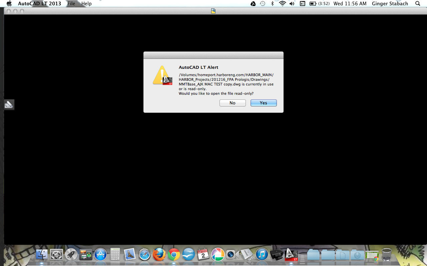Launch Google Chrome from the Dock

point(174,255)
